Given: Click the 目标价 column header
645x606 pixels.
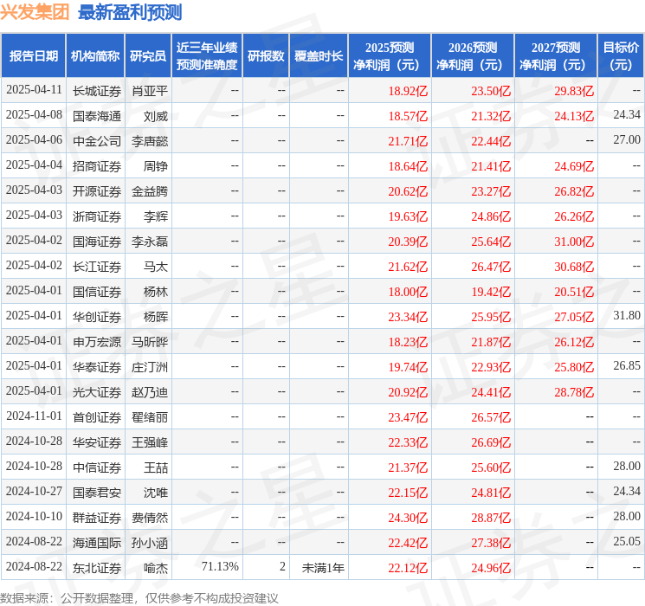Looking at the screenshot, I should [620, 56].
